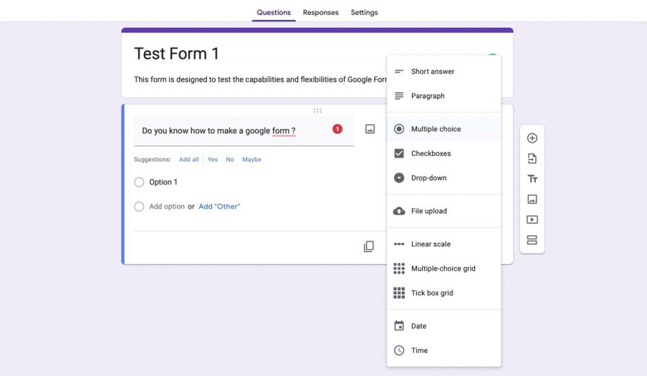647x376 pixels.
Task: Click the duplicate question icon
Action: 369,246
